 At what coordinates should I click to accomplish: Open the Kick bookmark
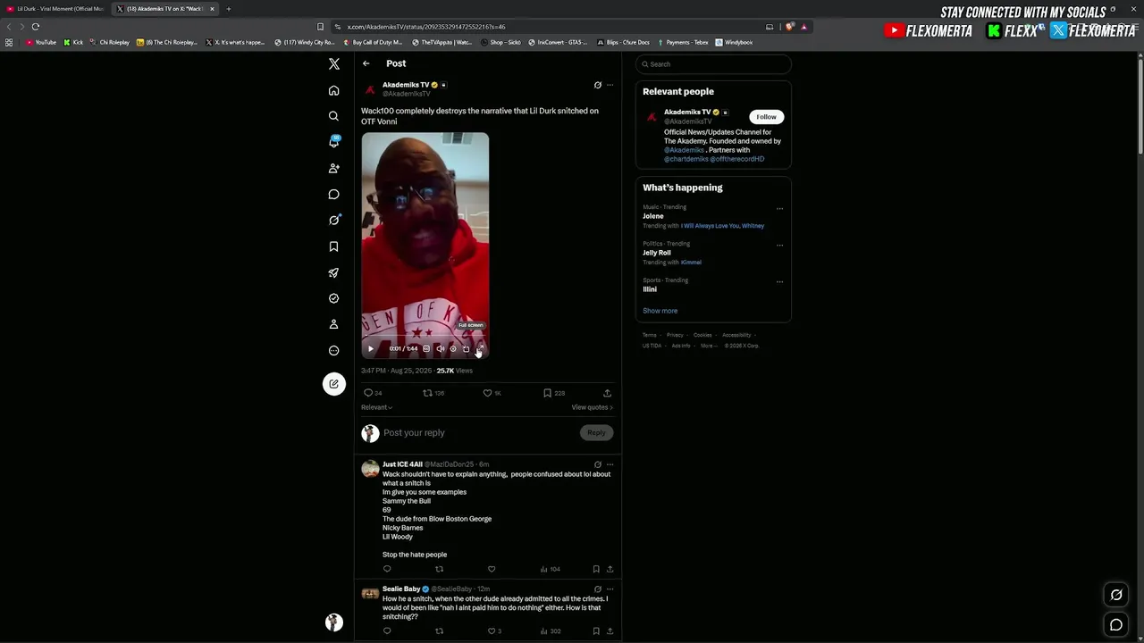pyautogui.click(x=73, y=42)
